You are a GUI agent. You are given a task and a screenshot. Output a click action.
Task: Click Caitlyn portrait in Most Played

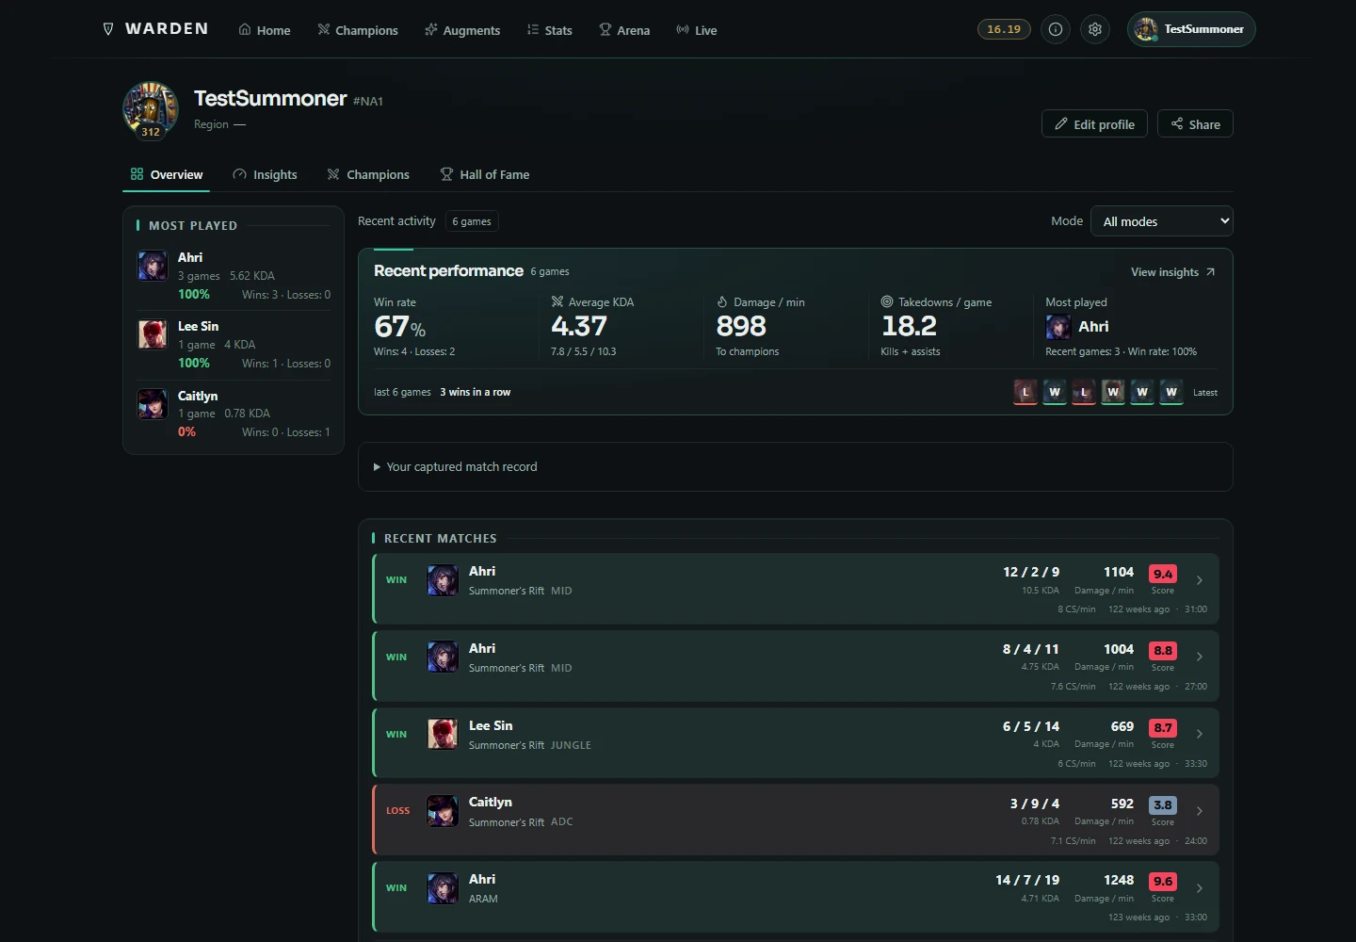tap(153, 404)
